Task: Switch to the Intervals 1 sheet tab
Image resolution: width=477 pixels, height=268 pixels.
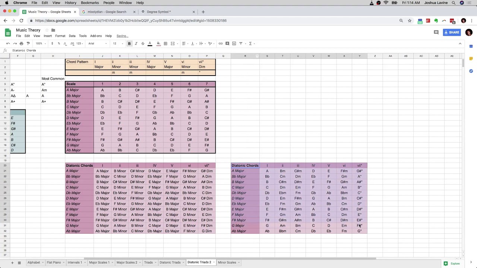Action: point(75,262)
